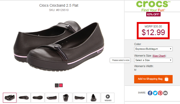Select the first thumbnail of shoe pair

point(10,98)
